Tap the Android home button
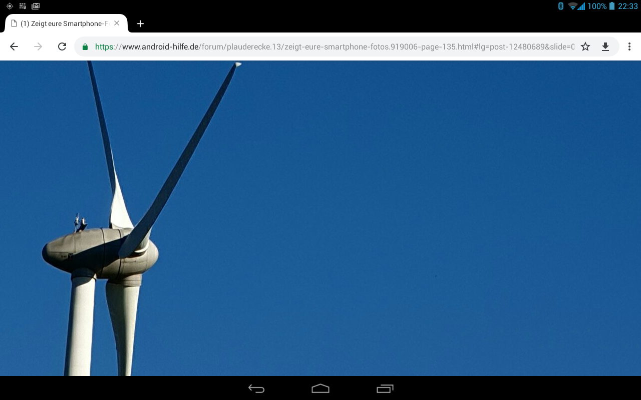This screenshot has width=641, height=400. pos(320,388)
